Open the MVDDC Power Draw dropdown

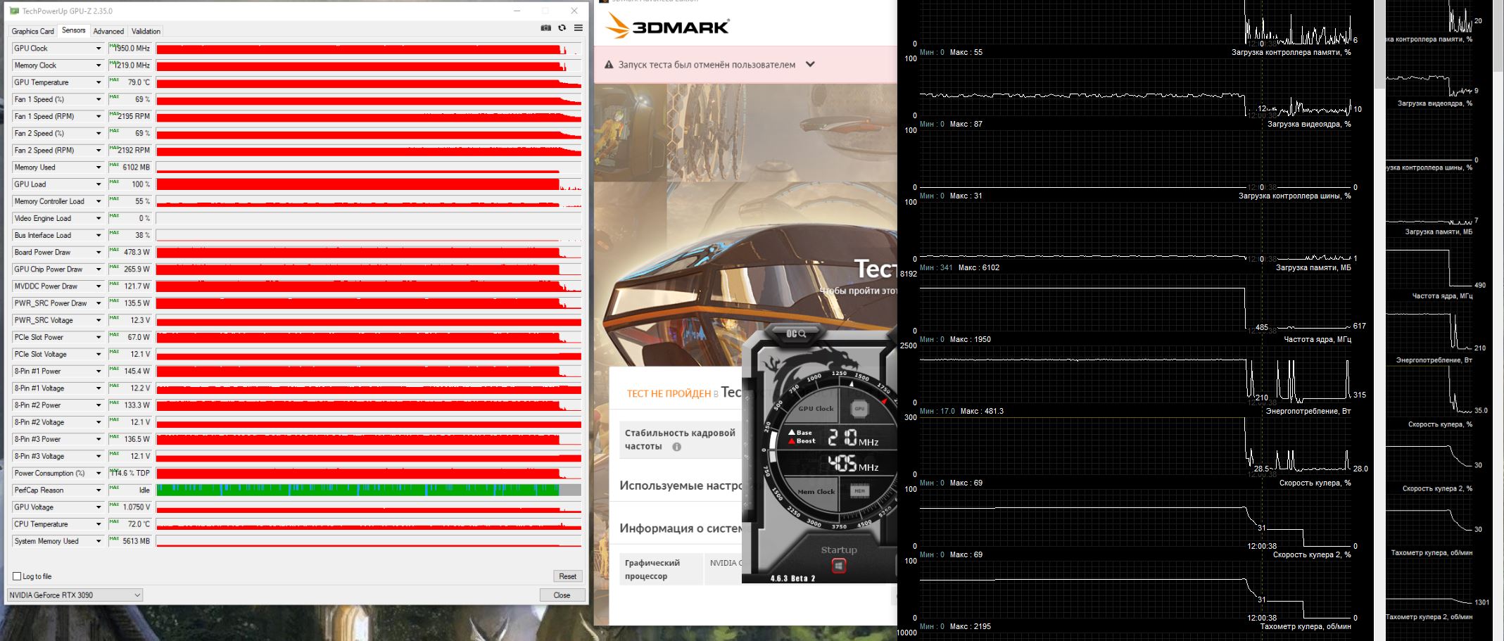99,286
